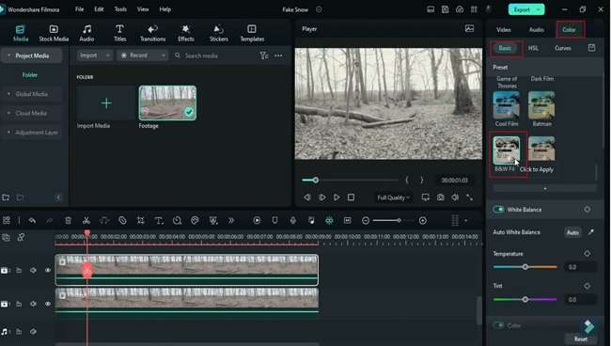Open the Stickers tab
The image size is (611, 346).
tap(219, 34)
